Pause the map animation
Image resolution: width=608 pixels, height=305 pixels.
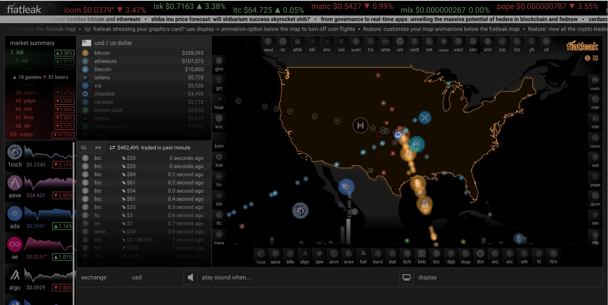point(595,58)
